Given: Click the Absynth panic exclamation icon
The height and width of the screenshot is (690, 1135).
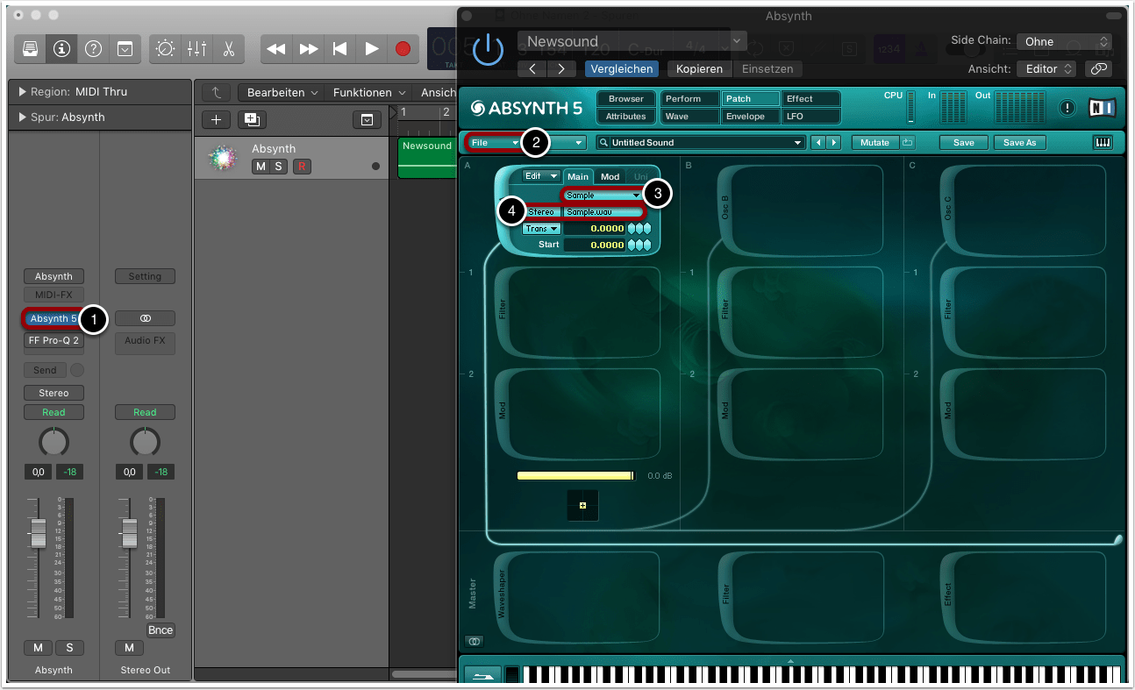Looking at the screenshot, I should 1067,108.
